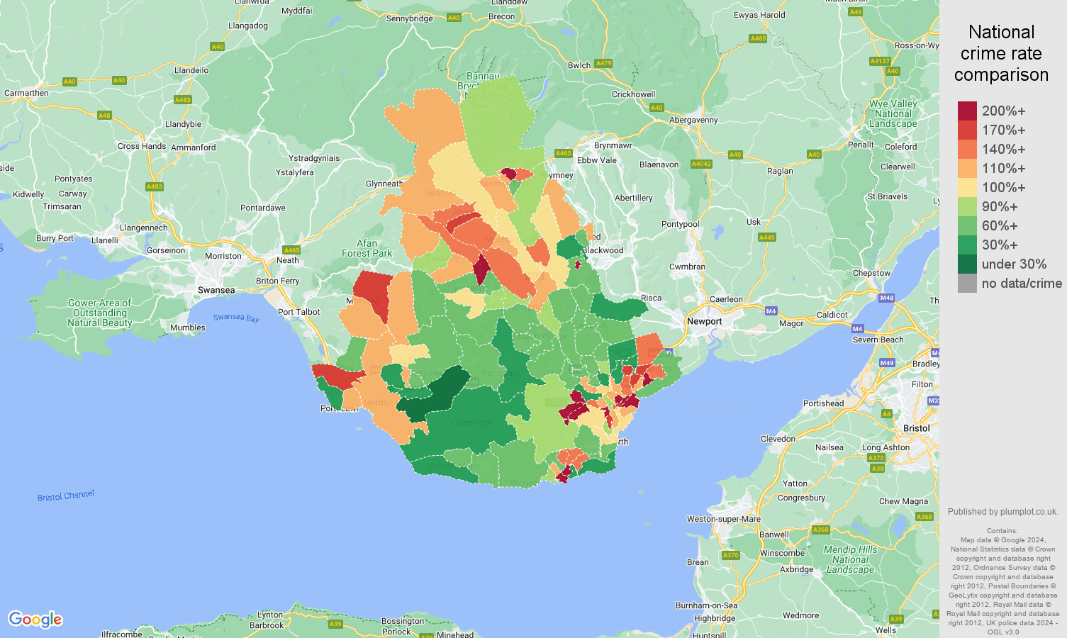Click the Burnham-on-Sea label
The height and width of the screenshot is (638, 1067).
(x=706, y=605)
